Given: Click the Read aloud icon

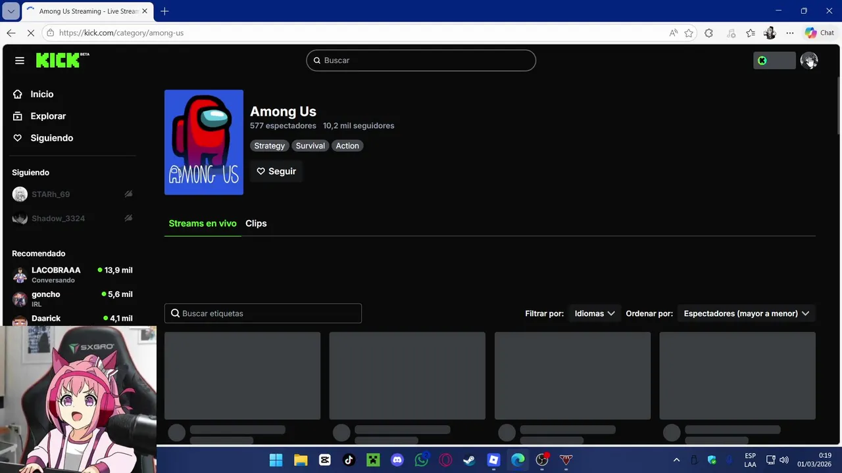Looking at the screenshot, I should [x=673, y=33].
